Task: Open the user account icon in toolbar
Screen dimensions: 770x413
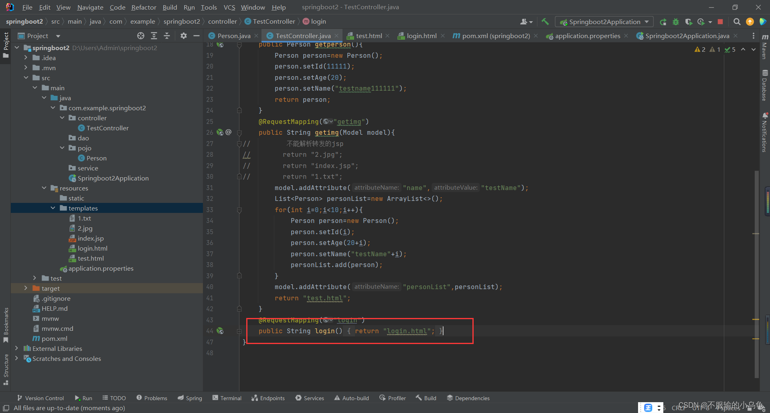Action: 526,22
